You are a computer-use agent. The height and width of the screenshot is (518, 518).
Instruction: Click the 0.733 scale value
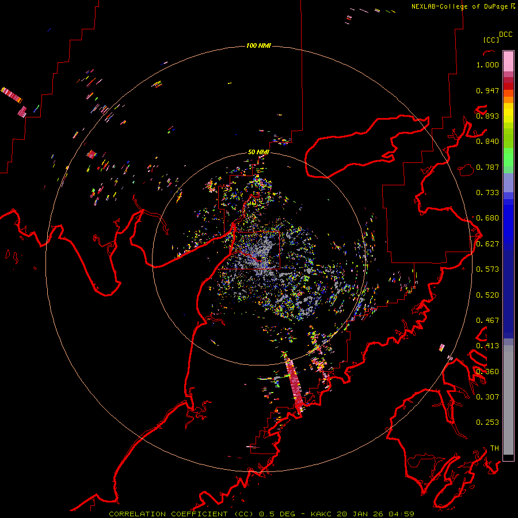pyautogui.click(x=487, y=193)
